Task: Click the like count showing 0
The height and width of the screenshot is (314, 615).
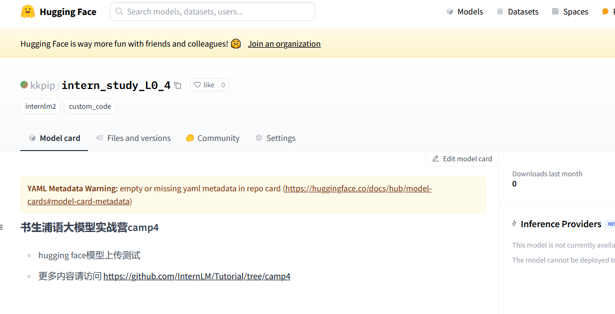Action: (223, 85)
